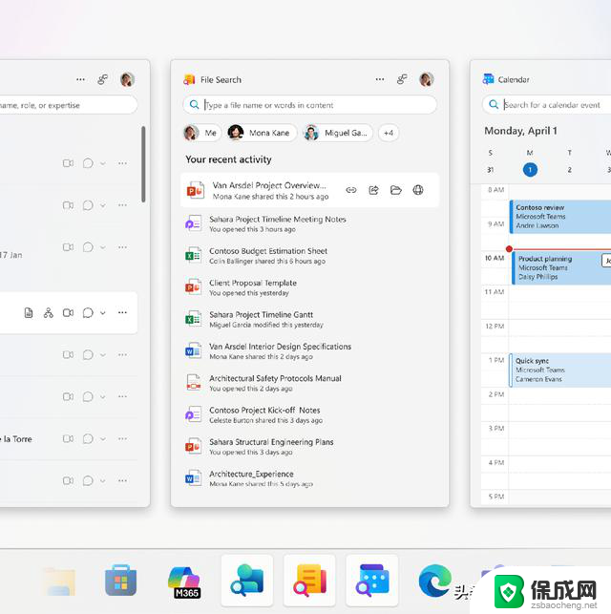611x614 pixels.
Task: Filter files by Me chip
Action: (x=202, y=133)
